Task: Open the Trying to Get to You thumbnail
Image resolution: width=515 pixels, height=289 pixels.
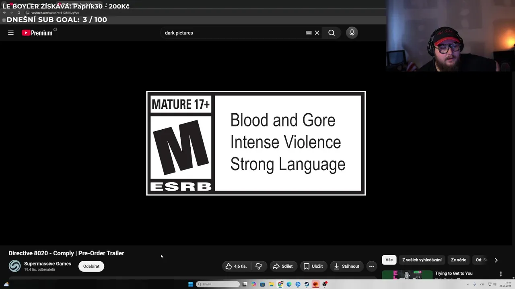Action: [407, 275]
